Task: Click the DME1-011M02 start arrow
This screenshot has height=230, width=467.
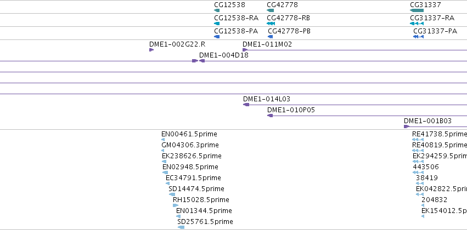Action: click(x=245, y=50)
